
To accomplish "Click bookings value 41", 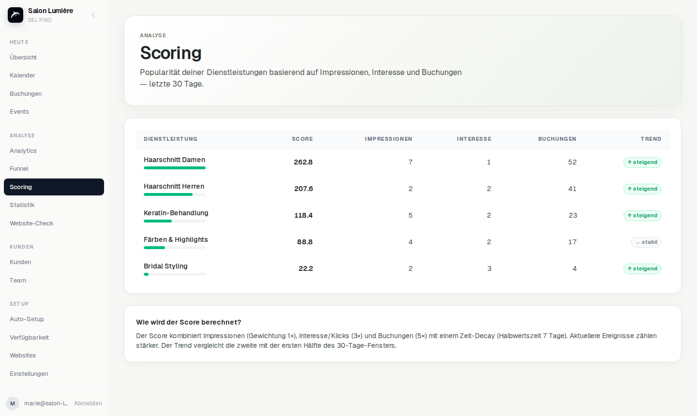I will [x=572, y=189].
